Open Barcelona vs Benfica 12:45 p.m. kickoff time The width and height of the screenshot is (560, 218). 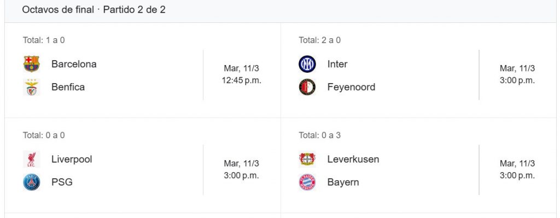pos(242,81)
